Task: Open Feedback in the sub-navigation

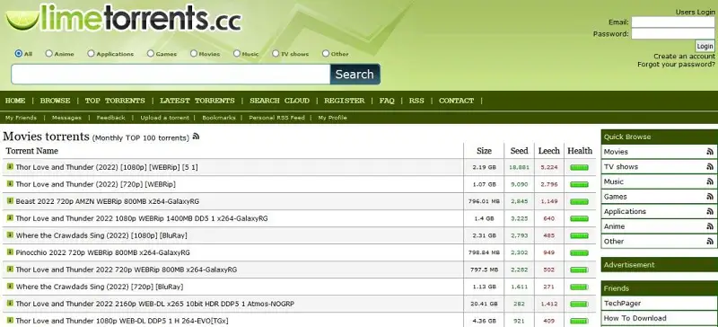Action: click(x=110, y=118)
